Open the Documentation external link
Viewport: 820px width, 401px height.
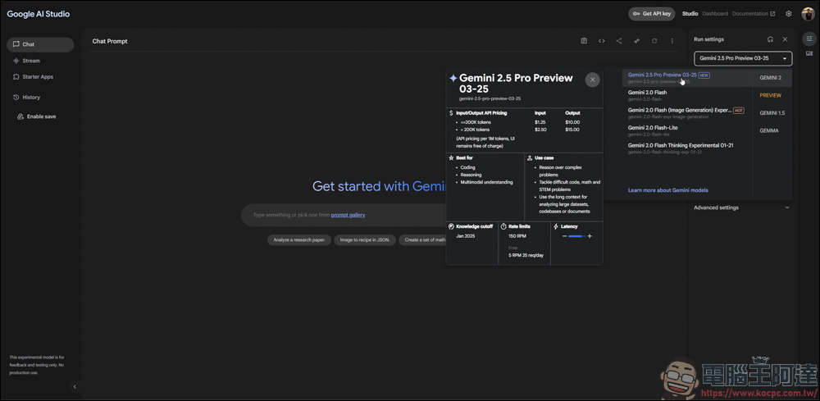pos(754,14)
